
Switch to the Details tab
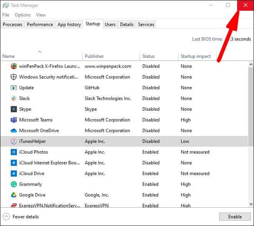(127, 25)
